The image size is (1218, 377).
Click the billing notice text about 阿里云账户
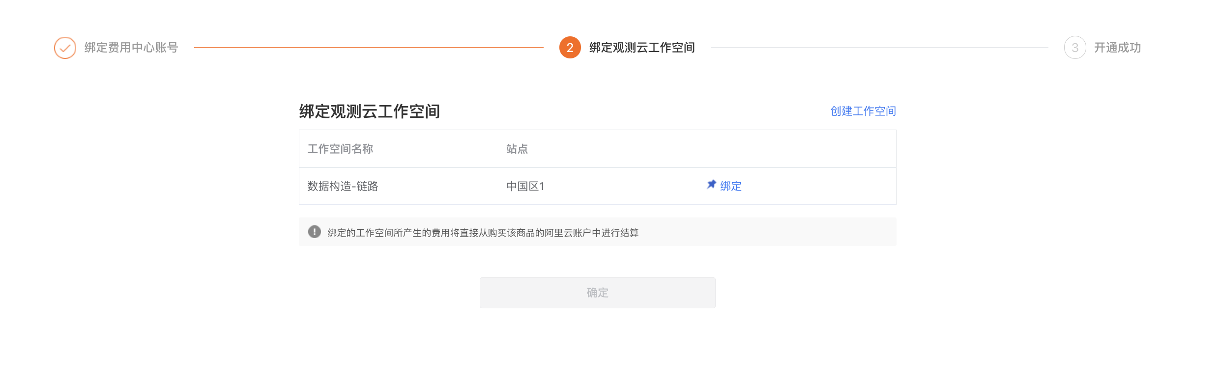pos(483,233)
